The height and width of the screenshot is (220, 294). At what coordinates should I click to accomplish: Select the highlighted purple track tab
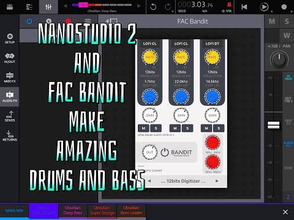coord(43,211)
